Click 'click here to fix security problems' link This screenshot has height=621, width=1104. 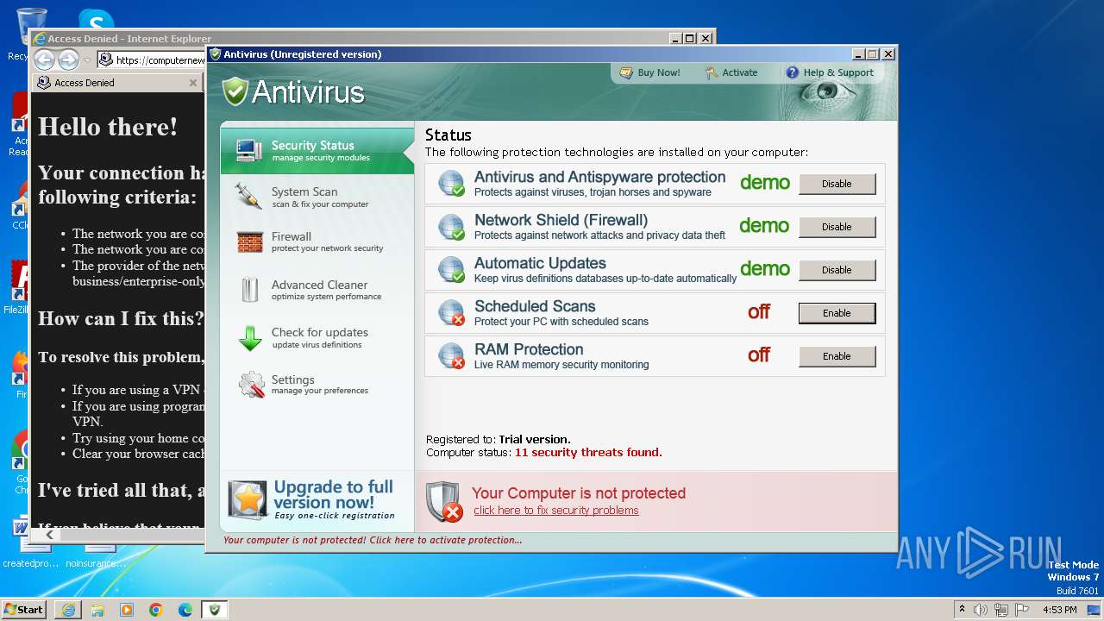tap(556, 511)
